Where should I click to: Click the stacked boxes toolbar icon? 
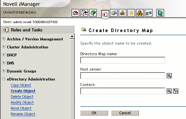click(x=140, y=13)
